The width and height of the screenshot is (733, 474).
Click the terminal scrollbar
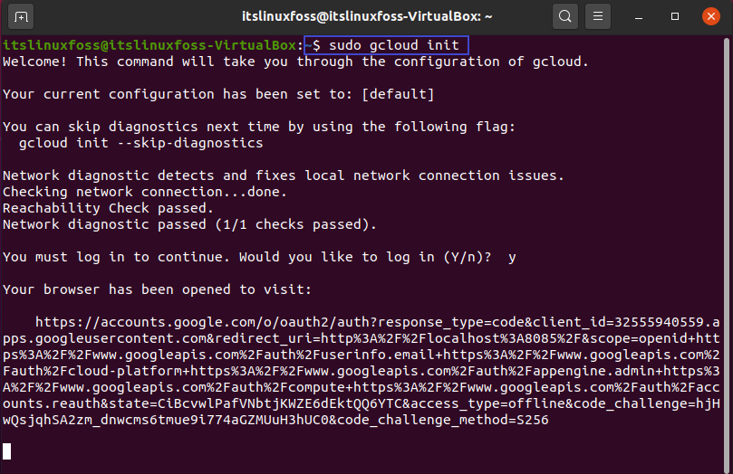(x=727, y=252)
